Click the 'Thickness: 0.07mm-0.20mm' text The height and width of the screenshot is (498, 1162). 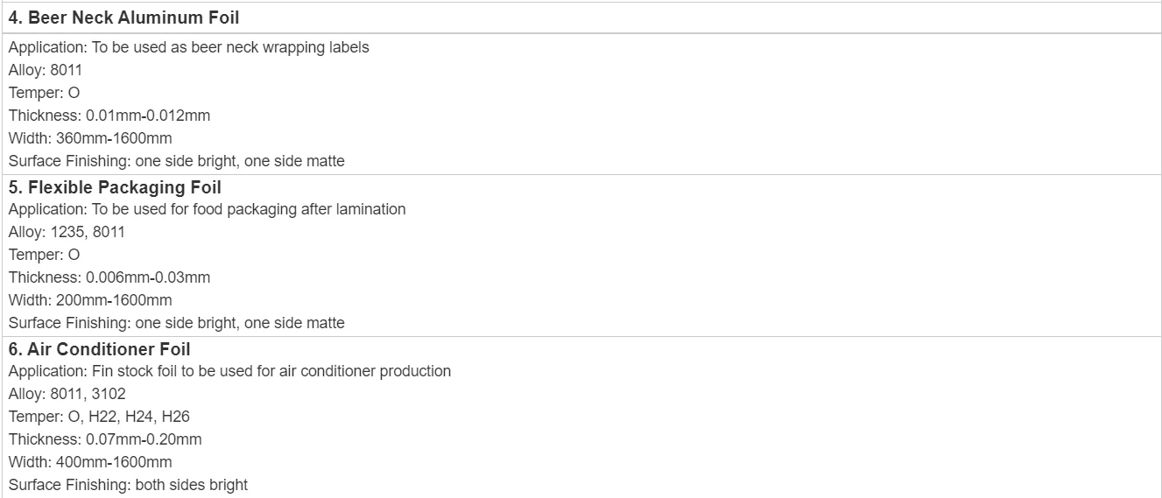[105, 439]
